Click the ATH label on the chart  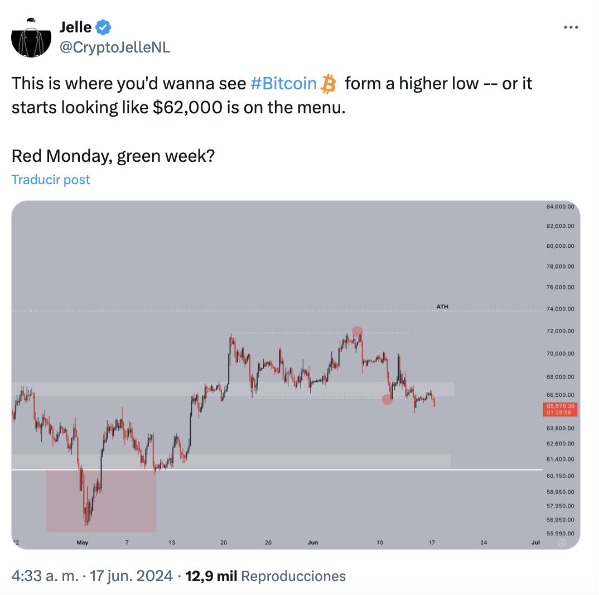point(442,306)
